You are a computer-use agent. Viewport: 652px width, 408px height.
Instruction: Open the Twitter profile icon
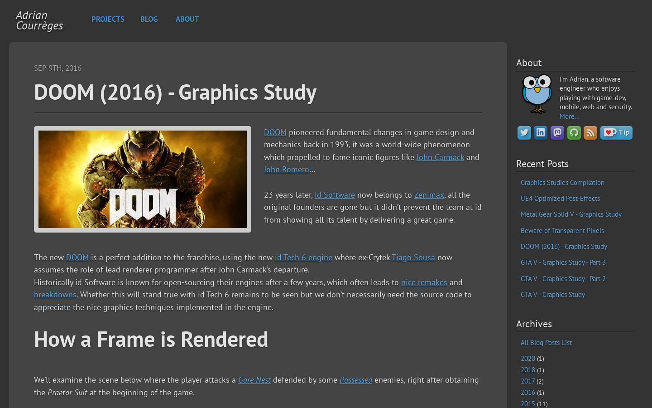[524, 133]
